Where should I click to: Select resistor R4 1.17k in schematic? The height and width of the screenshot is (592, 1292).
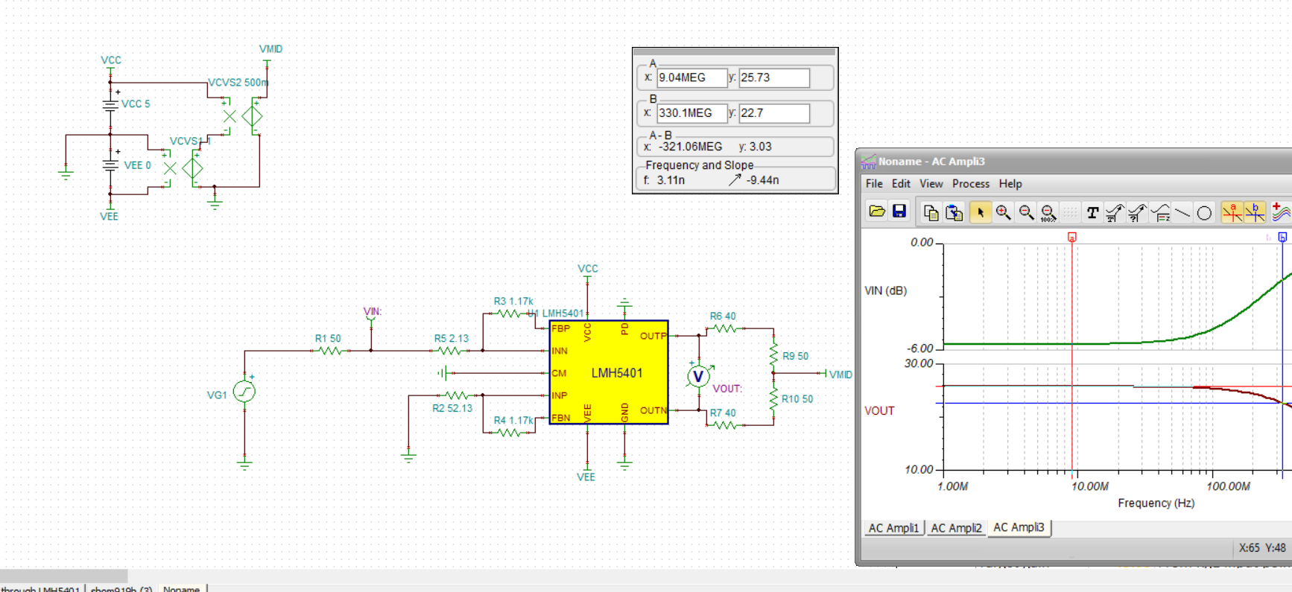(x=510, y=433)
